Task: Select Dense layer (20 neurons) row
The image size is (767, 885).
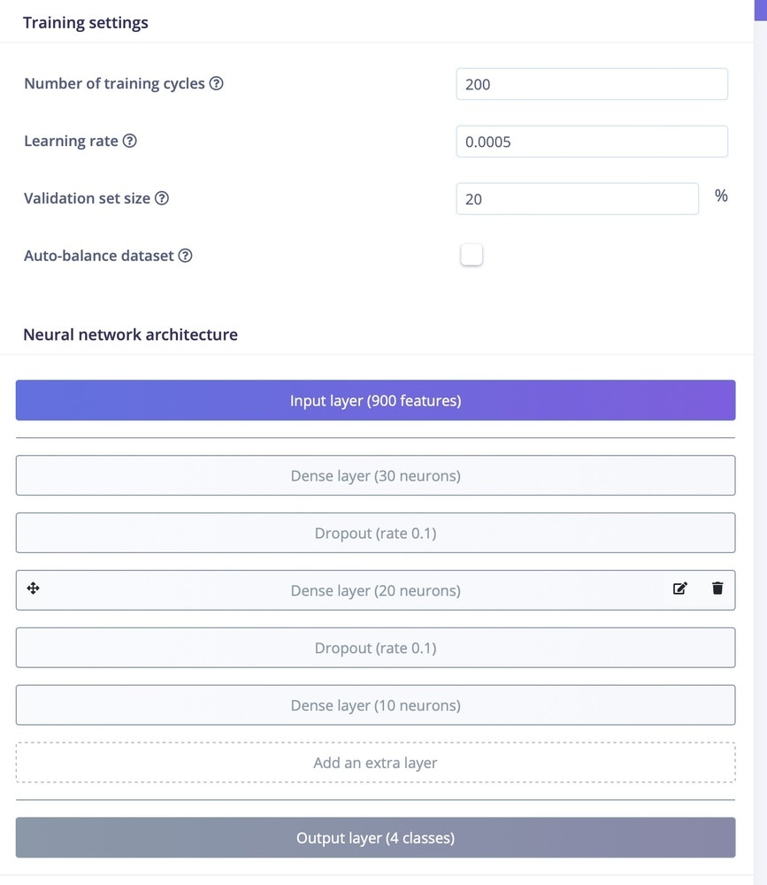Action: coord(375,590)
